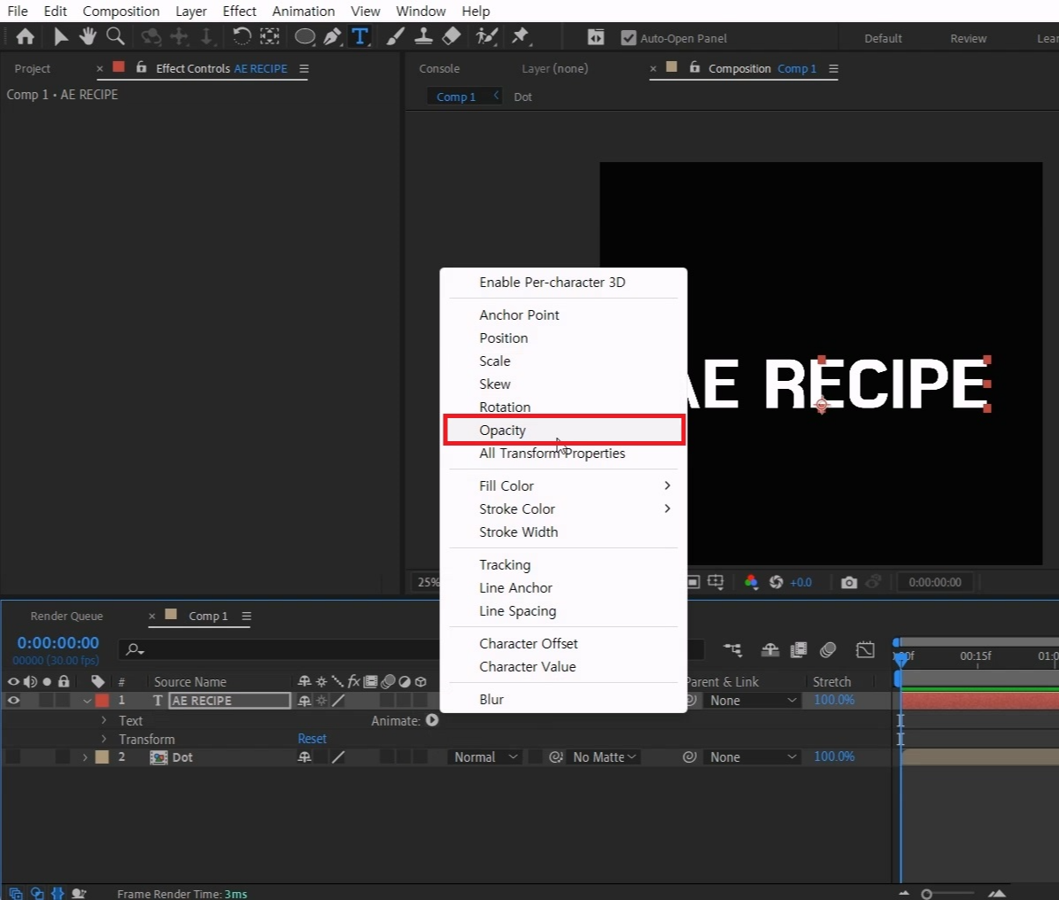This screenshot has height=900, width=1059.
Task: Select the Hand tool
Action: click(87, 36)
